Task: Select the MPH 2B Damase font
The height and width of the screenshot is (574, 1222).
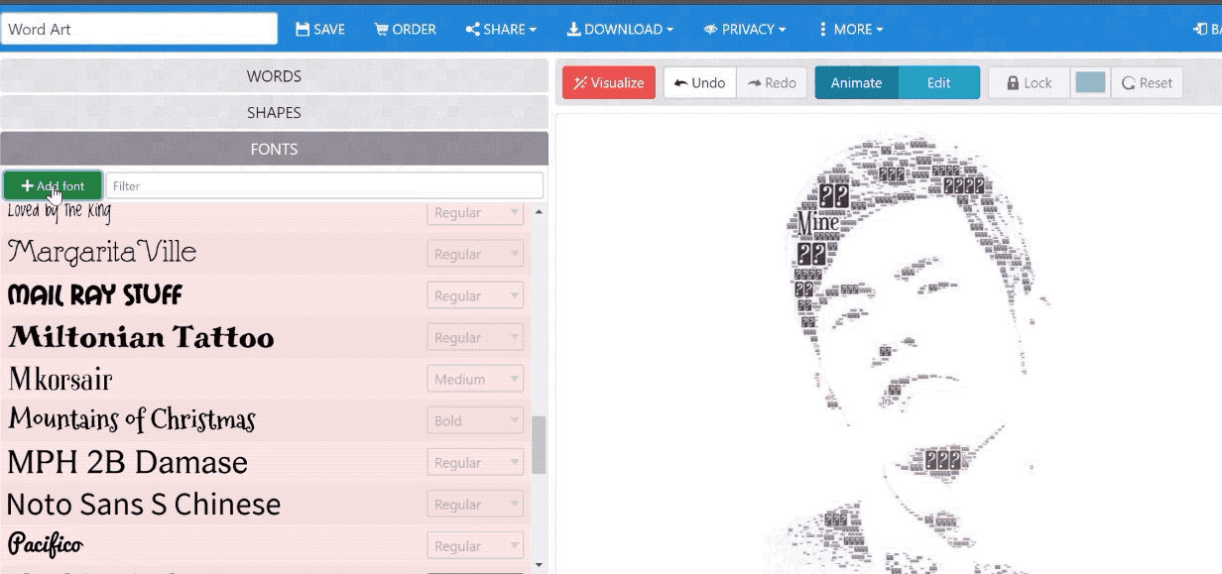Action: [127, 462]
